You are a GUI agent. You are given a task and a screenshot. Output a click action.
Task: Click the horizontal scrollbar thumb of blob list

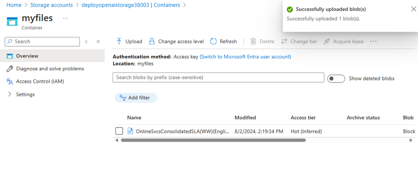(x=213, y=140)
